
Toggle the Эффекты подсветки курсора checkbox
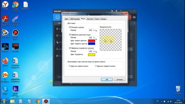70,48
